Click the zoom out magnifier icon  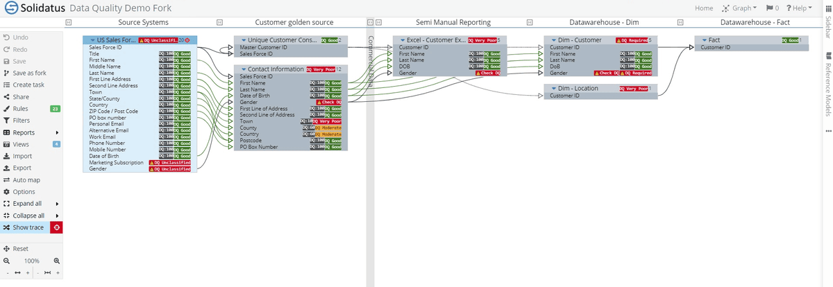[6, 261]
